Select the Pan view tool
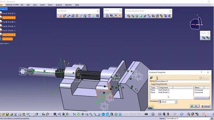The image size is (214, 120). 83,114
